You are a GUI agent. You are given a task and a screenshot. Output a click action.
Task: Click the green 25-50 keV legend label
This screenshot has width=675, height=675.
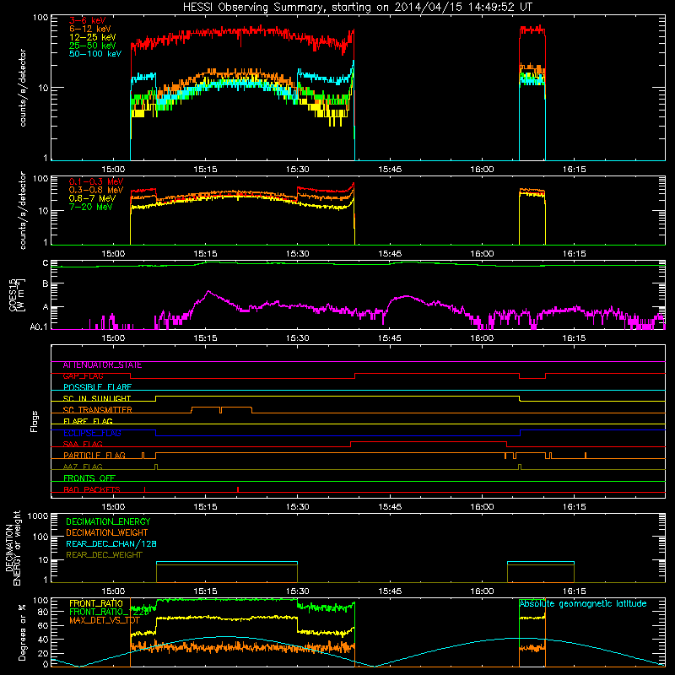point(92,46)
